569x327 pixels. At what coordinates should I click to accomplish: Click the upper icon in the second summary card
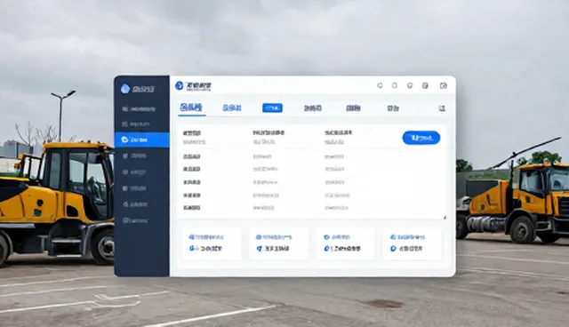[259, 237]
